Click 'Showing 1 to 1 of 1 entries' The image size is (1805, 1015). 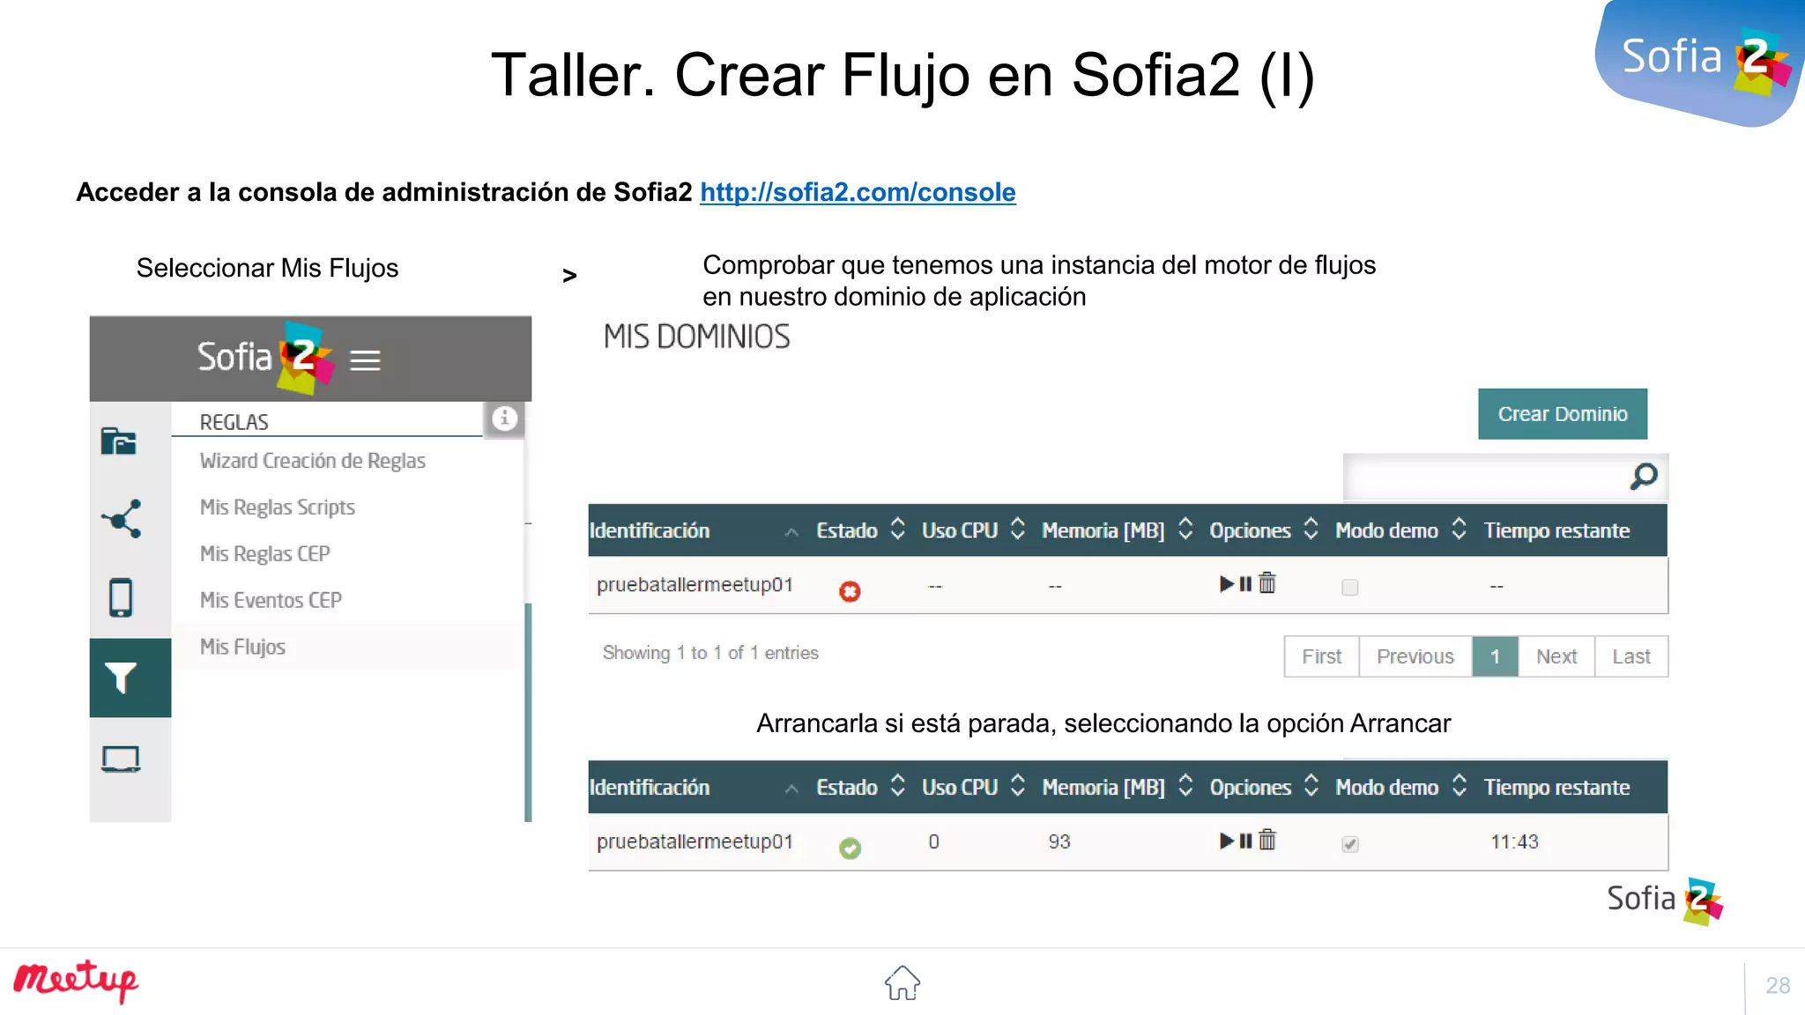pyautogui.click(x=710, y=653)
